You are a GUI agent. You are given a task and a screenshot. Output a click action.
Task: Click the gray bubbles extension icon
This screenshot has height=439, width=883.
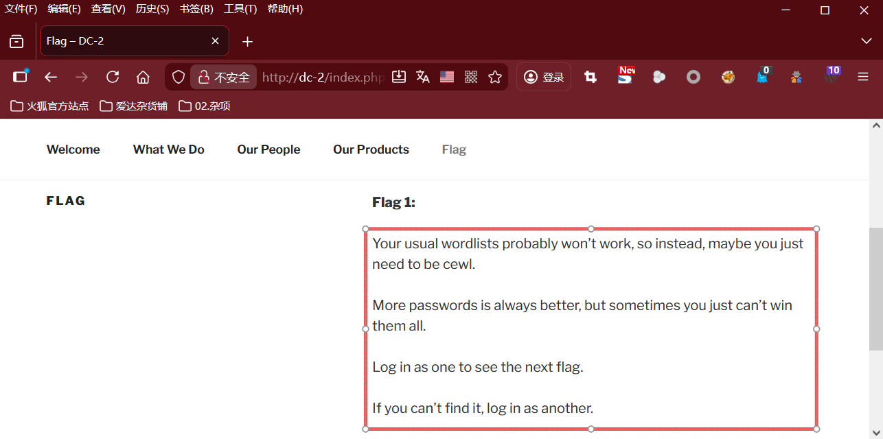(659, 78)
